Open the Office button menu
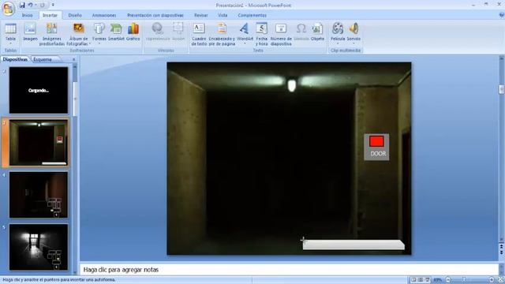 [x=9, y=8]
